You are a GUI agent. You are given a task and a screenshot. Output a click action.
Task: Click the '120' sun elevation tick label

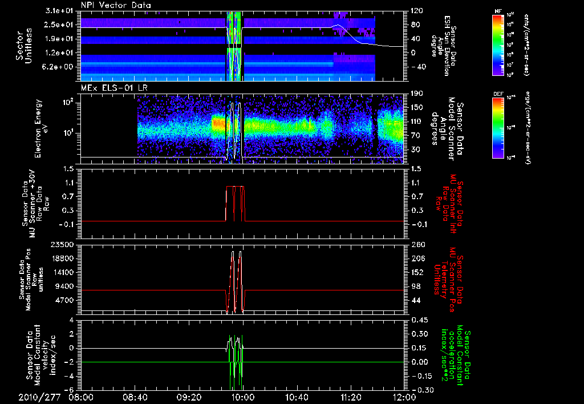[x=417, y=11]
